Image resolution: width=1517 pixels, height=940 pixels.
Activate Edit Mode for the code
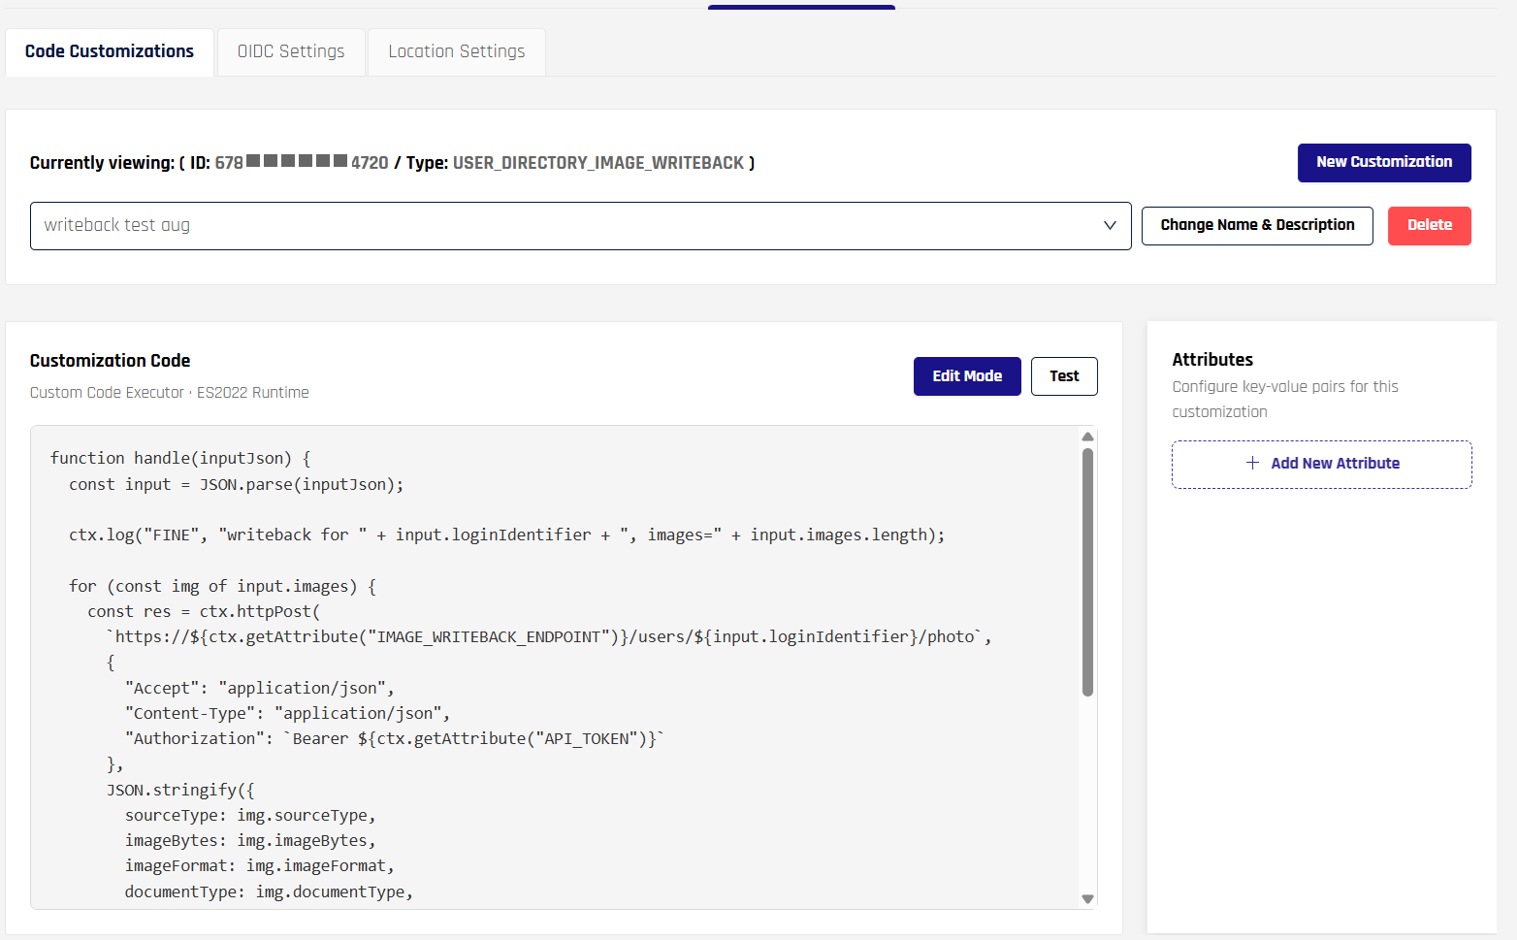point(967,376)
